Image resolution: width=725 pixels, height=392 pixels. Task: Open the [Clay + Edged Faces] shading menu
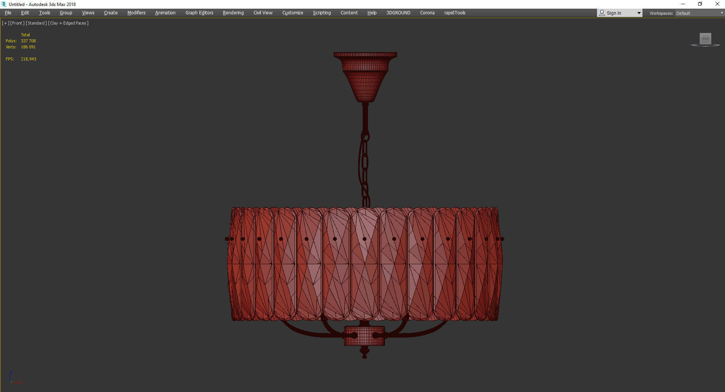[x=69, y=23]
